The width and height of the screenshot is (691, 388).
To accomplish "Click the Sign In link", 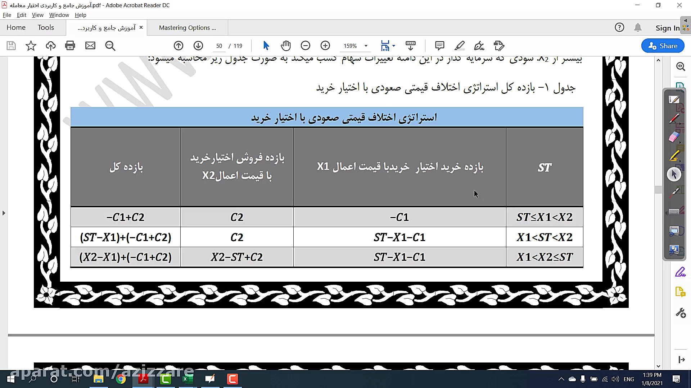I will [667, 28].
